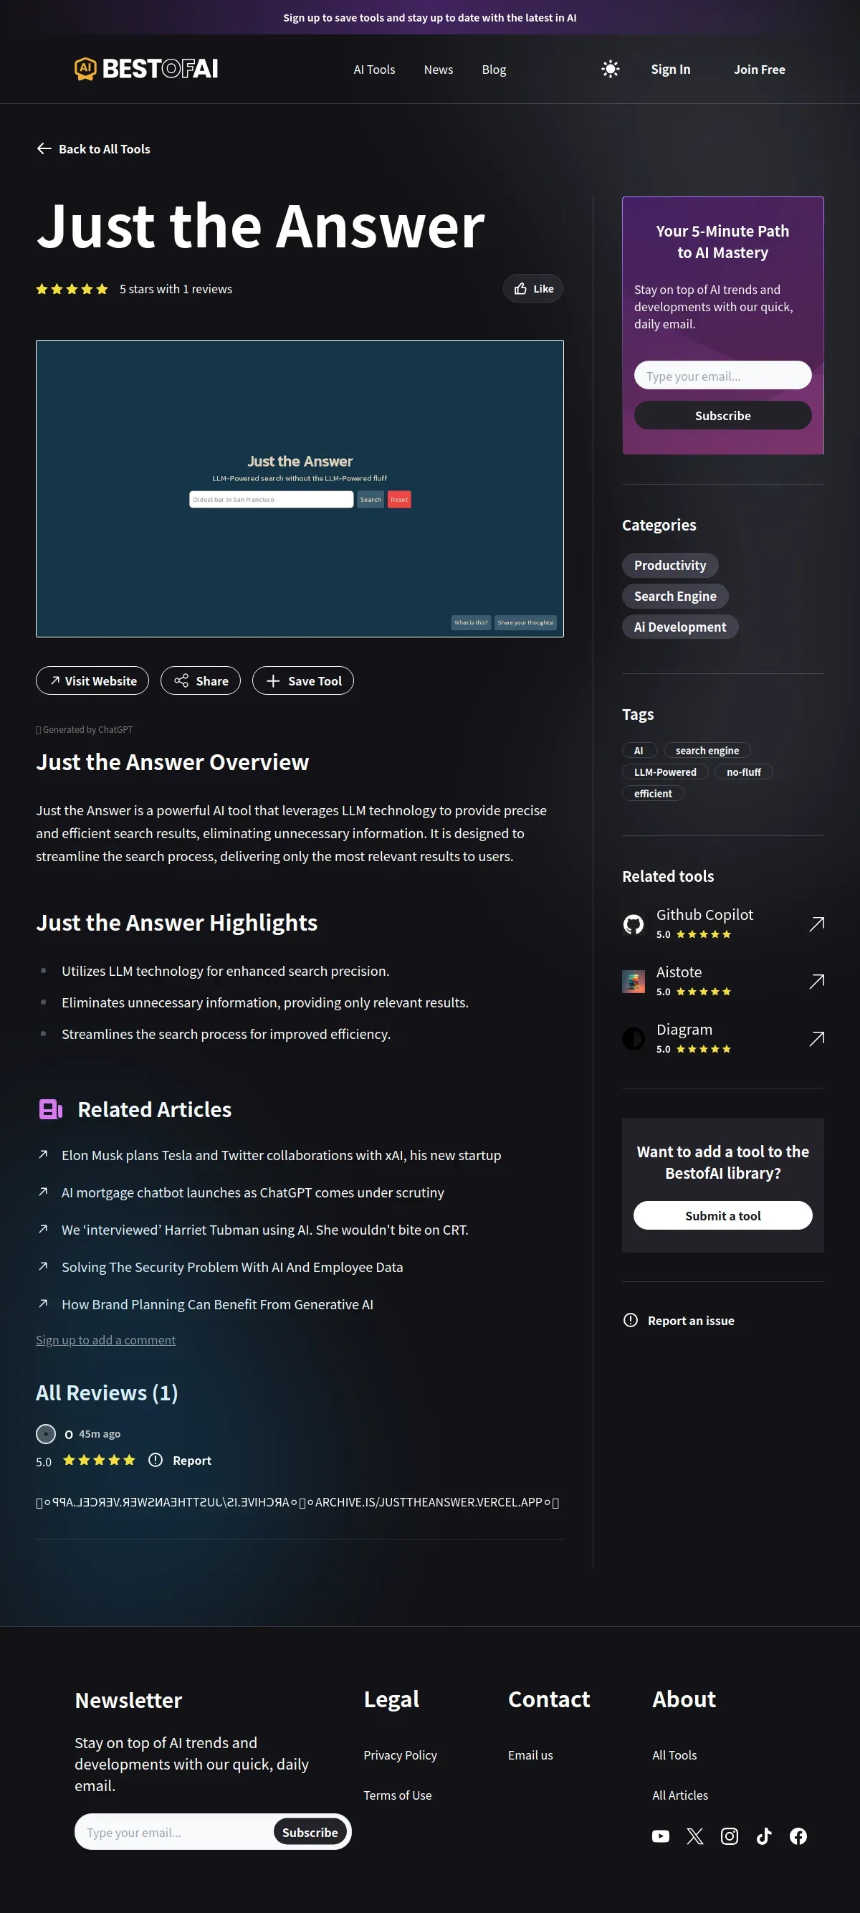Open the Github Copilot related tool name

[704, 915]
